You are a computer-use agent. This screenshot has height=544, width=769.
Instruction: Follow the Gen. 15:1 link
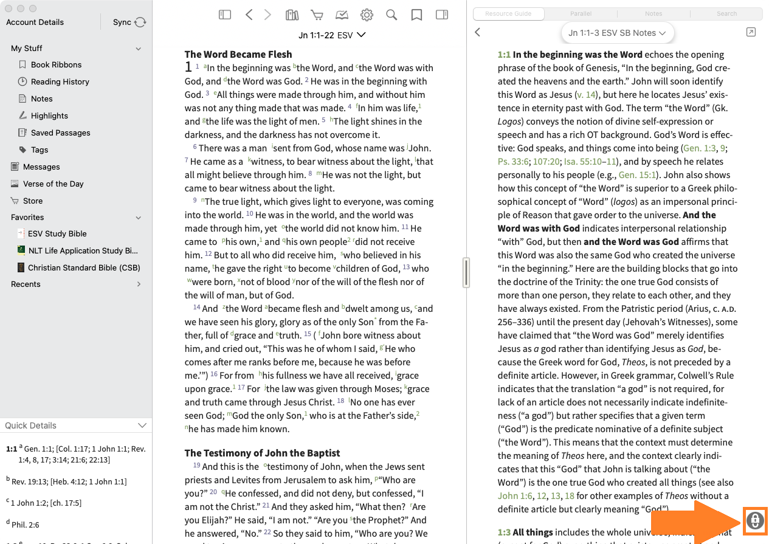pos(638,175)
